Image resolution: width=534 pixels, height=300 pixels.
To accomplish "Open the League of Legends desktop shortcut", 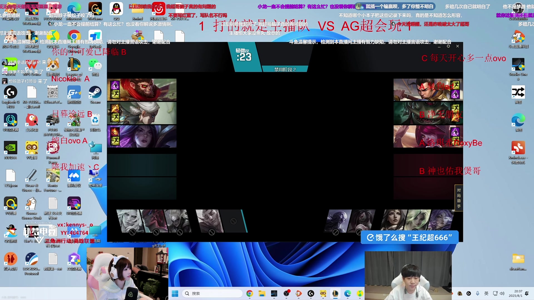I will (x=74, y=67).
